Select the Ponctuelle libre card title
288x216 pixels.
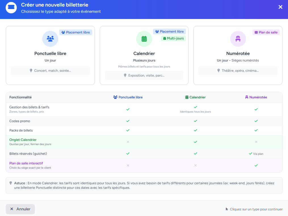coord(50,54)
